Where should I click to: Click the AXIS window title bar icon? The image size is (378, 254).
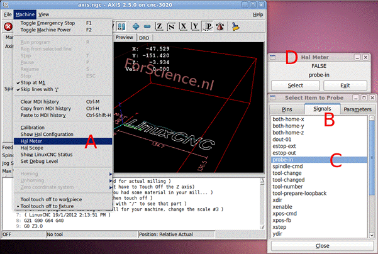tap(5, 4)
